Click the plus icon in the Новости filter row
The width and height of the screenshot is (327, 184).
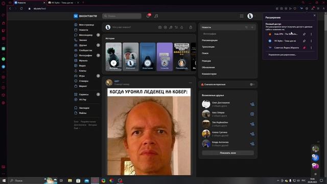[x=252, y=27]
